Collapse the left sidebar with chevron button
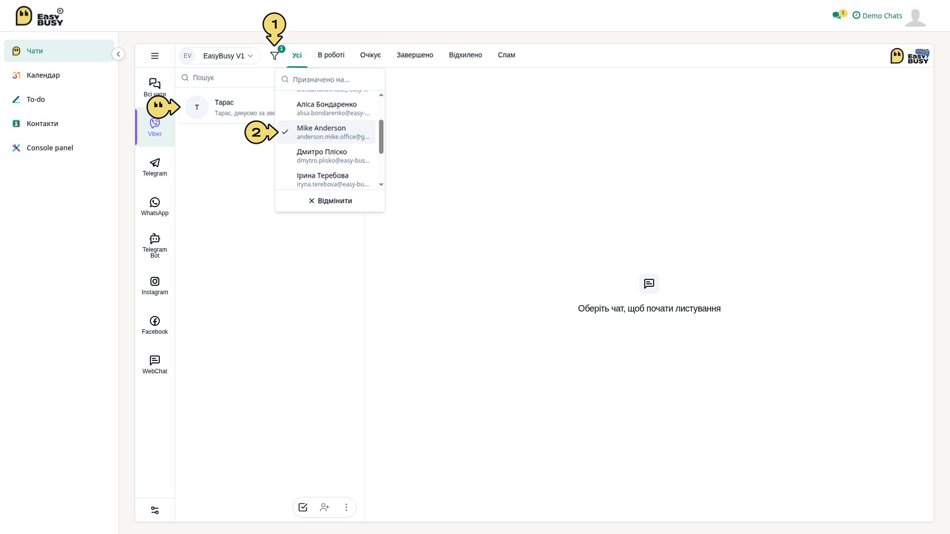Viewport: 950px width, 534px height. pyautogui.click(x=118, y=54)
